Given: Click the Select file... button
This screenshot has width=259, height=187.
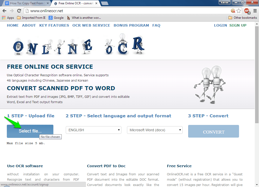Looking at the screenshot, I should (30, 131).
